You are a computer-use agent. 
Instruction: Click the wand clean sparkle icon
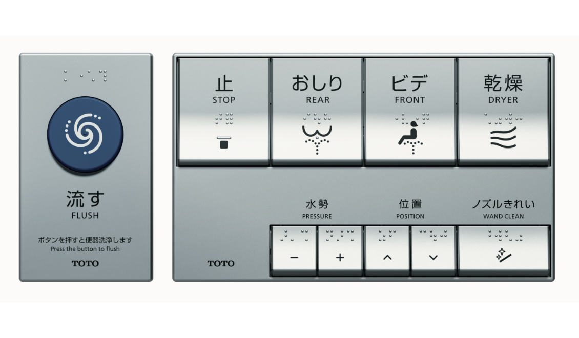[504, 255]
